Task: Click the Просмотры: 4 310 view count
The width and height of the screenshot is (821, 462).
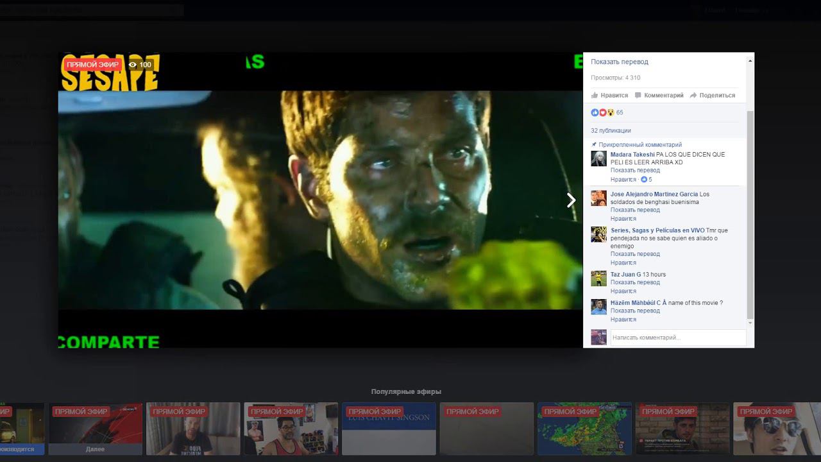Action: point(616,78)
